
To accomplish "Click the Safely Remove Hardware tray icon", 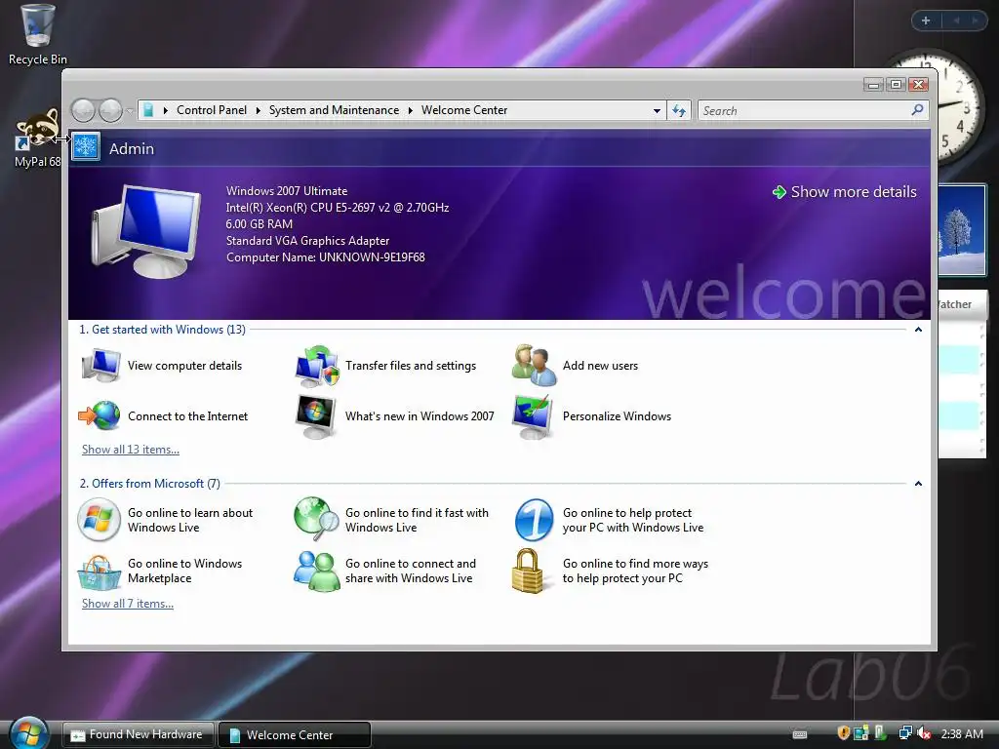I will pyautogui.click(x=881, y=733).
